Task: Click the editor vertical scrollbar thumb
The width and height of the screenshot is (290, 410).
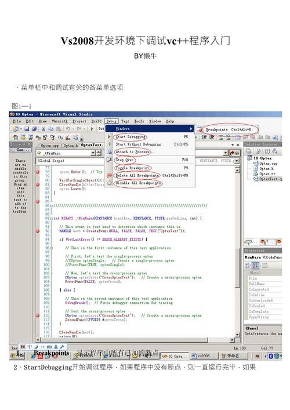Action: [x=237, y=267]
